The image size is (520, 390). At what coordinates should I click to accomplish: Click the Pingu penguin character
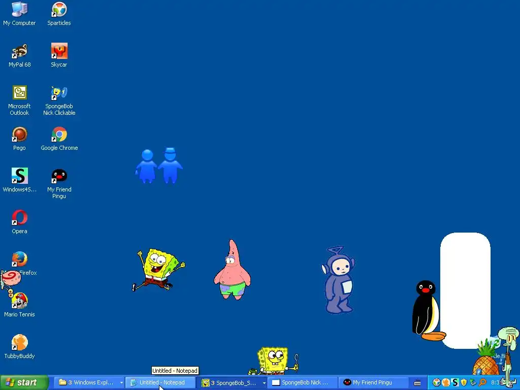[x=427, y=311]
